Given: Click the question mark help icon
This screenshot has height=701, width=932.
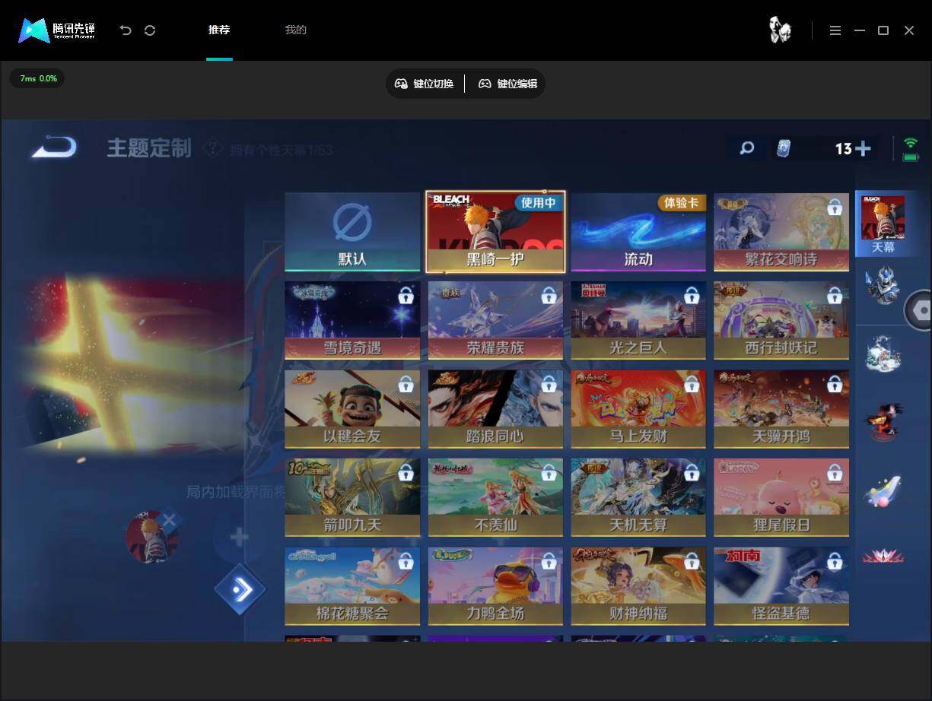Looking at the screenshot, I should point(212,147).
